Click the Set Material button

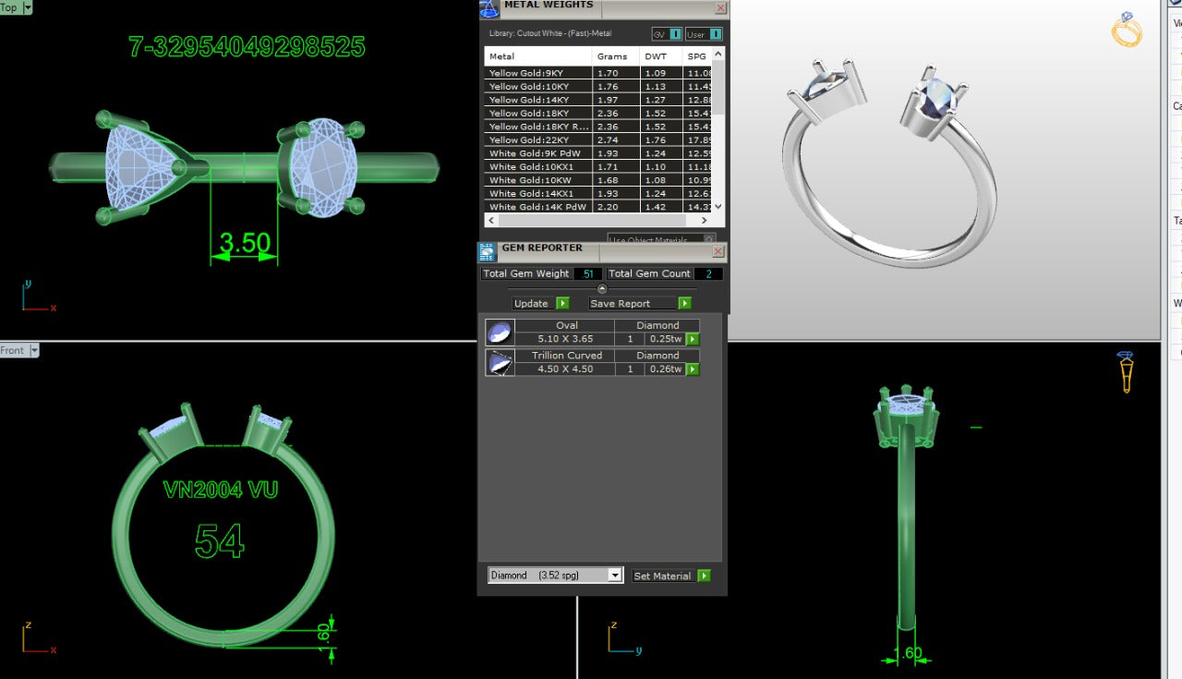click(663, 576)
